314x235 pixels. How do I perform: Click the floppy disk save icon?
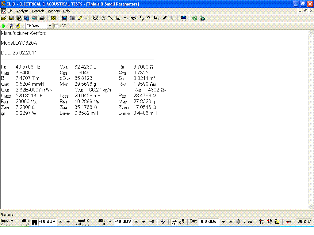pos(11,18)
